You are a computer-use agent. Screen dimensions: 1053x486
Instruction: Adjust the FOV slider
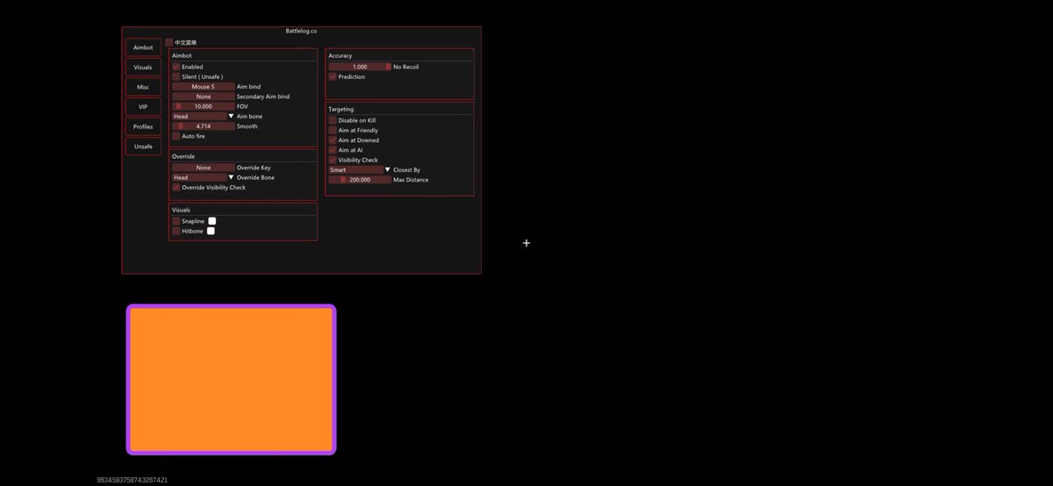click(204, 106)
